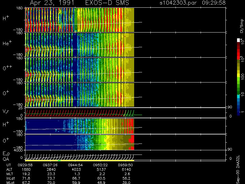The width and height of the screenshot is (245, 184).
Task: Click the UT value "0952:22"
Action: [x=100, y=165]
